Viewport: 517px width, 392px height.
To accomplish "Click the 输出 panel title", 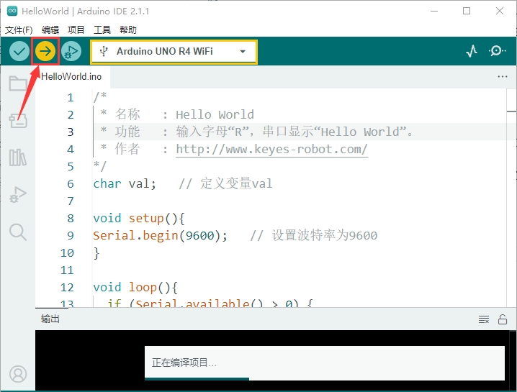I will click(x=50, y=319).
